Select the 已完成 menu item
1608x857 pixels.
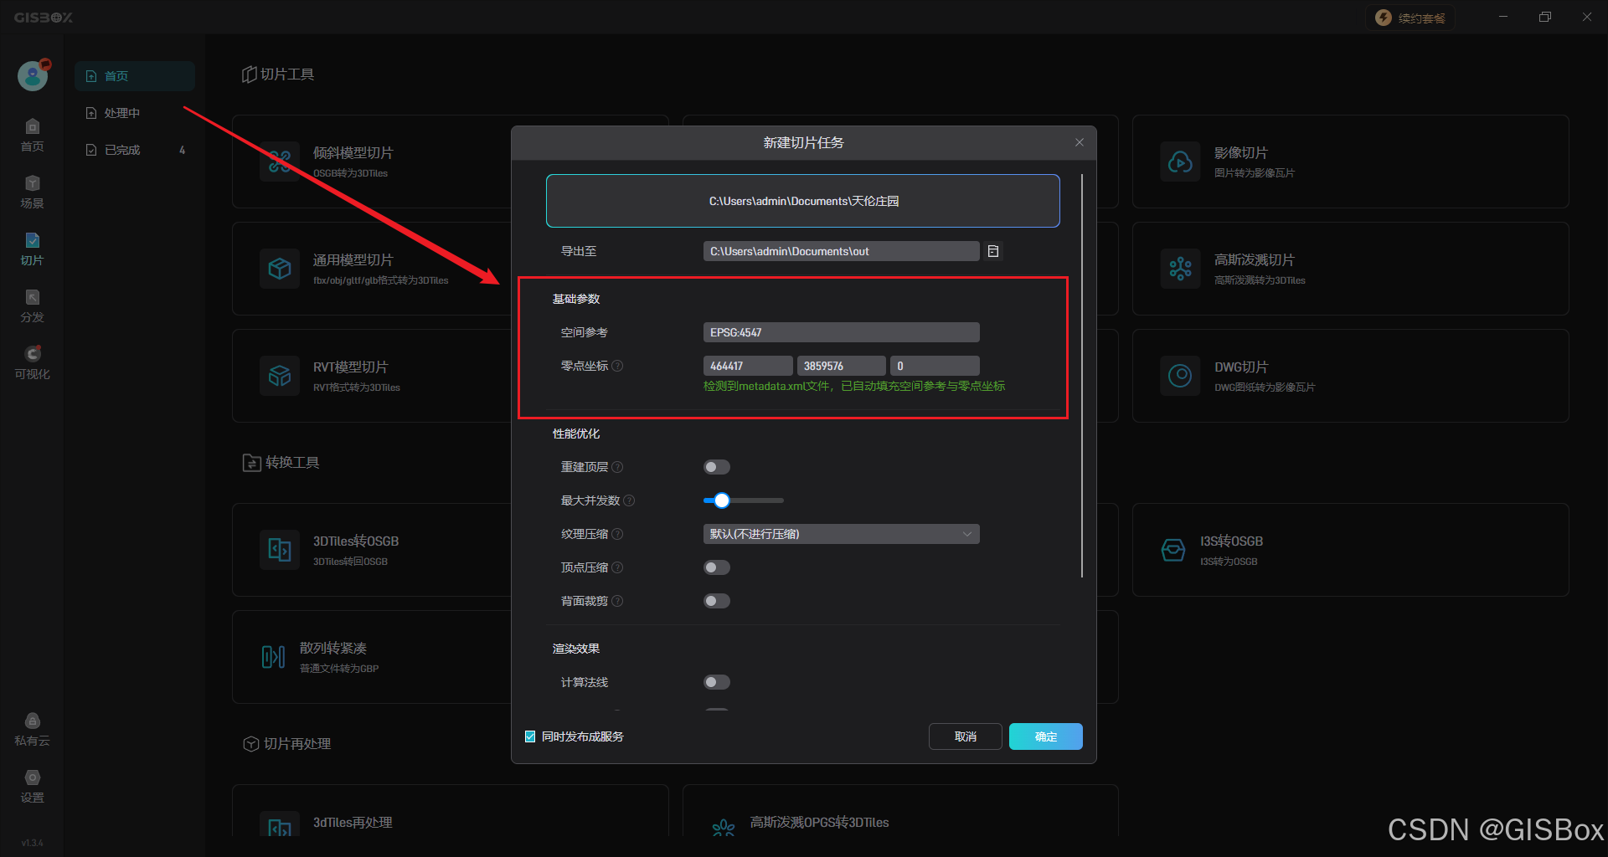[x=134, y=150]
